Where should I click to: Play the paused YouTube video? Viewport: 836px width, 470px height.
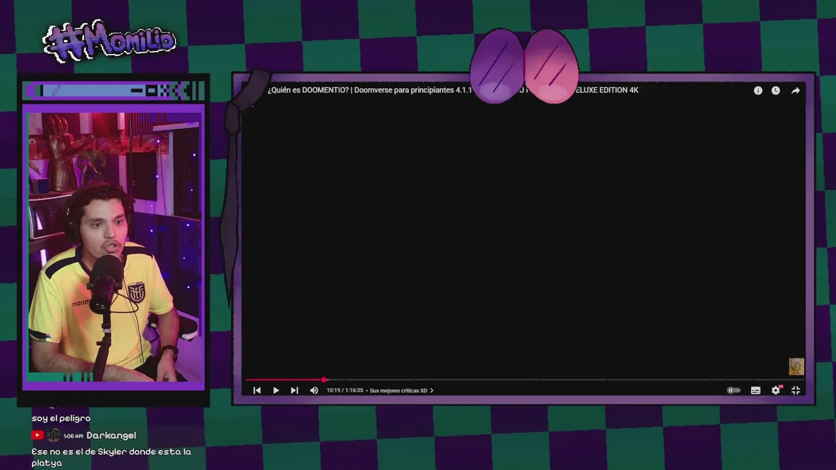tap(276, 390)
